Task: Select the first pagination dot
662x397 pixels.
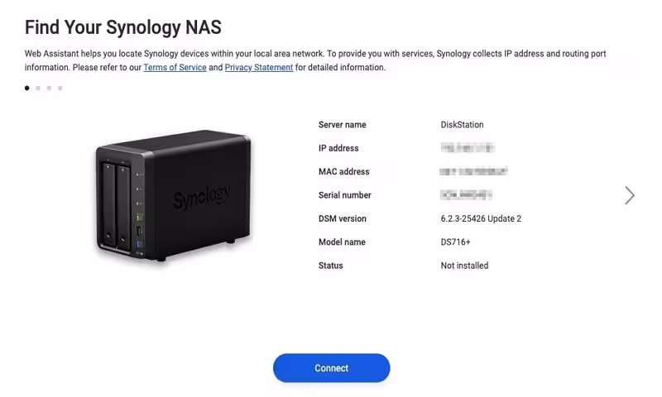Action: [27, 88]
